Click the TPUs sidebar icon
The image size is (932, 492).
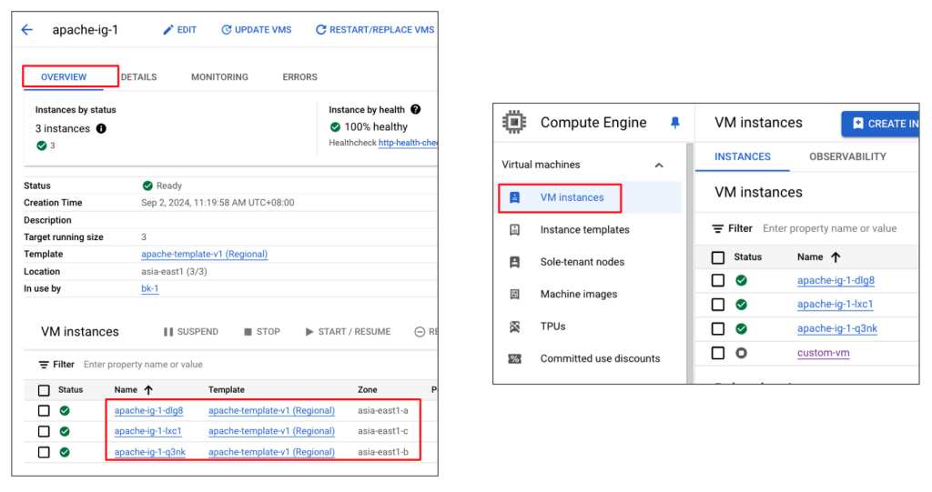click(x=515, y=326)
